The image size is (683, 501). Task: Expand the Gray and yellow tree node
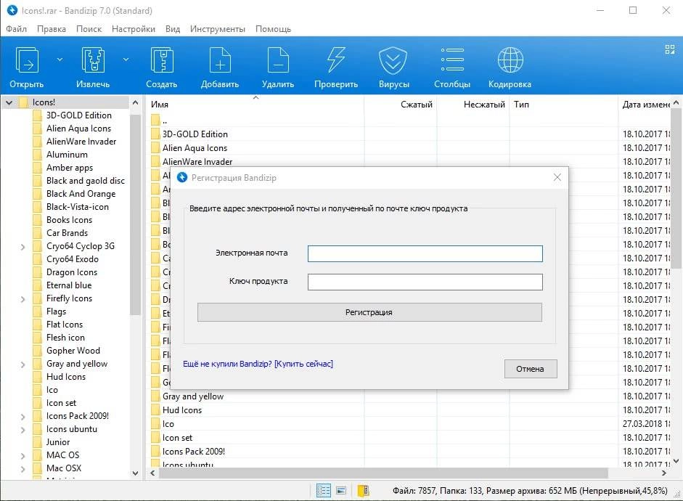click(23, 364)
